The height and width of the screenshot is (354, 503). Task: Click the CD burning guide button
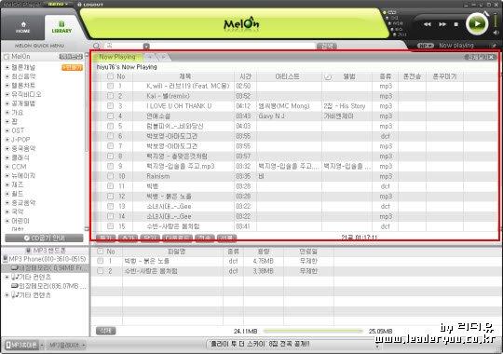pyautogui.click(x=45, y=238)
